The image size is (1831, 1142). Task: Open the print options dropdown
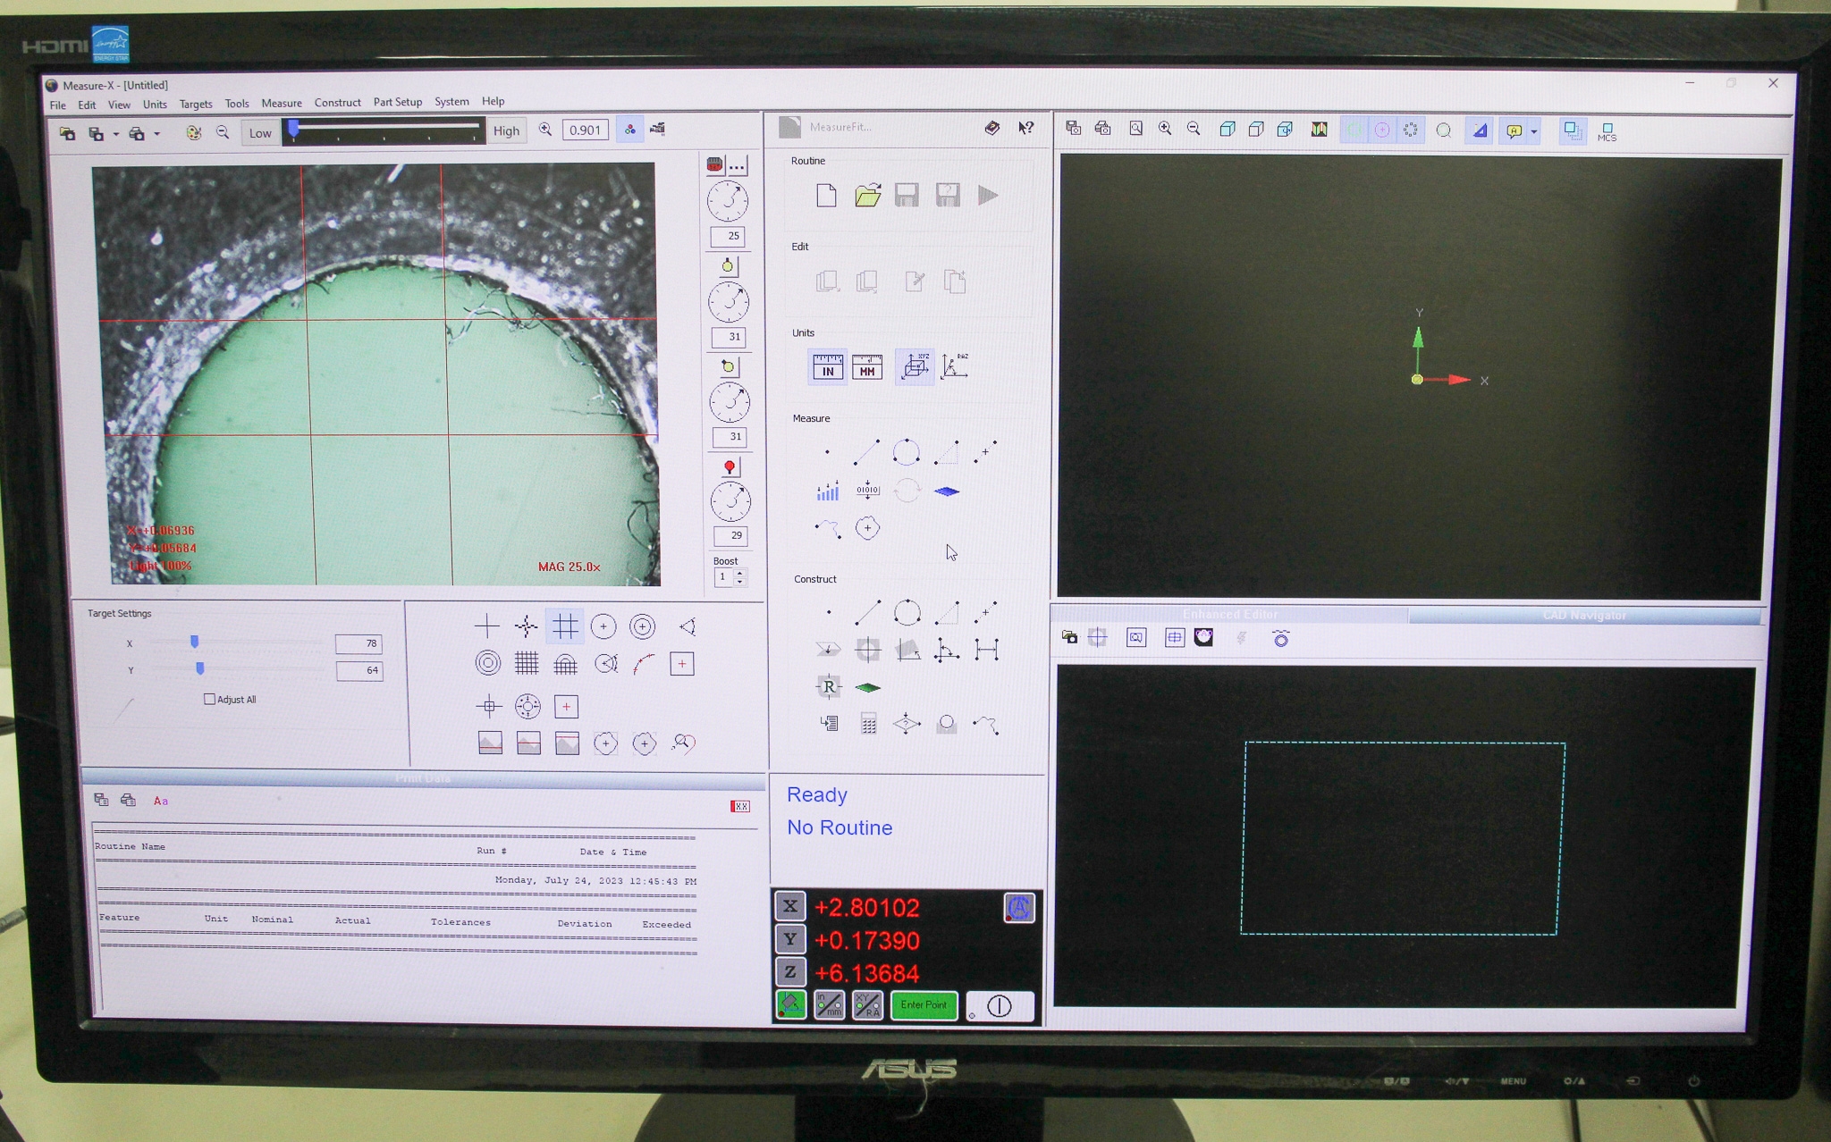point(155,132)
